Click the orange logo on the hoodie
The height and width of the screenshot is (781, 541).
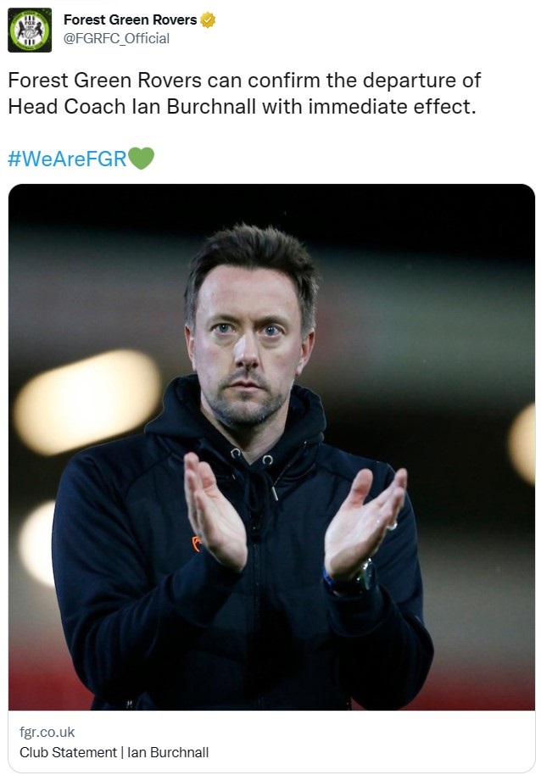pyautogui.click(x=196, y=544)
